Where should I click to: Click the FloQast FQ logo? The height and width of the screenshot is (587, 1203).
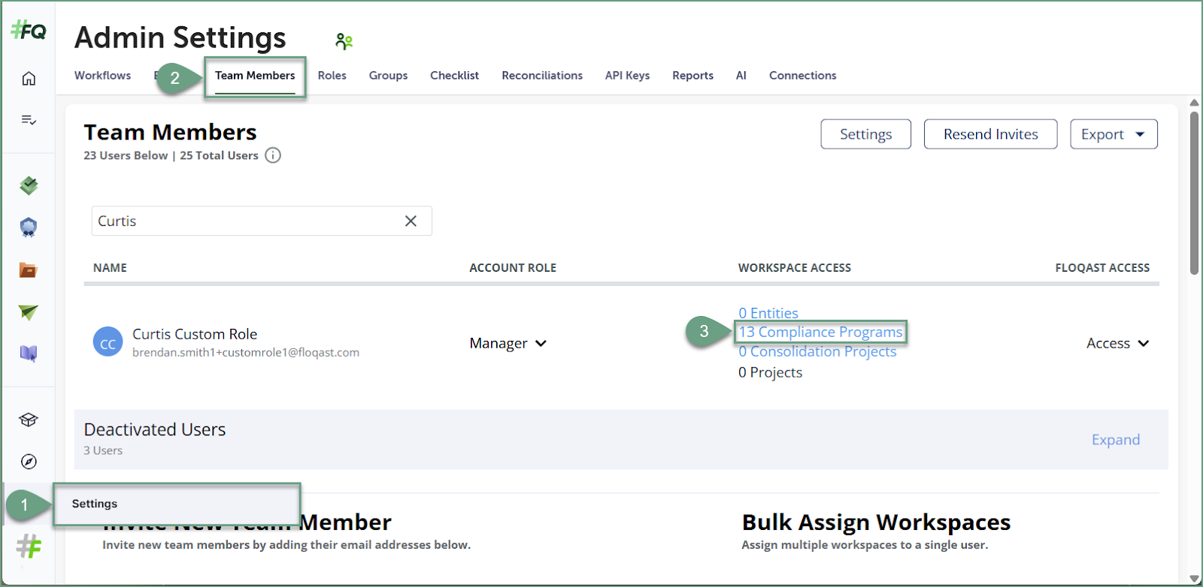tap(29, 31)
